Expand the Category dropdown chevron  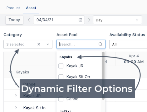click(x=48, y=44)
